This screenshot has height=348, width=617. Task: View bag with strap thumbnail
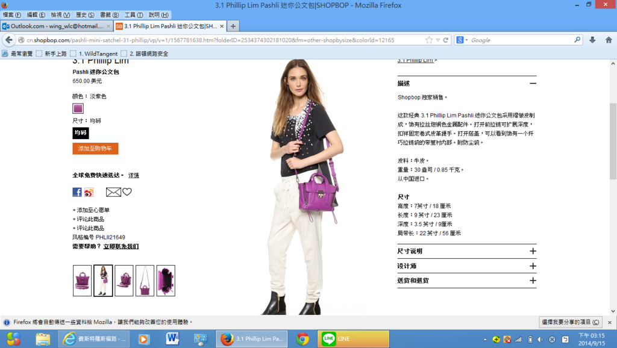coord(145,281)
